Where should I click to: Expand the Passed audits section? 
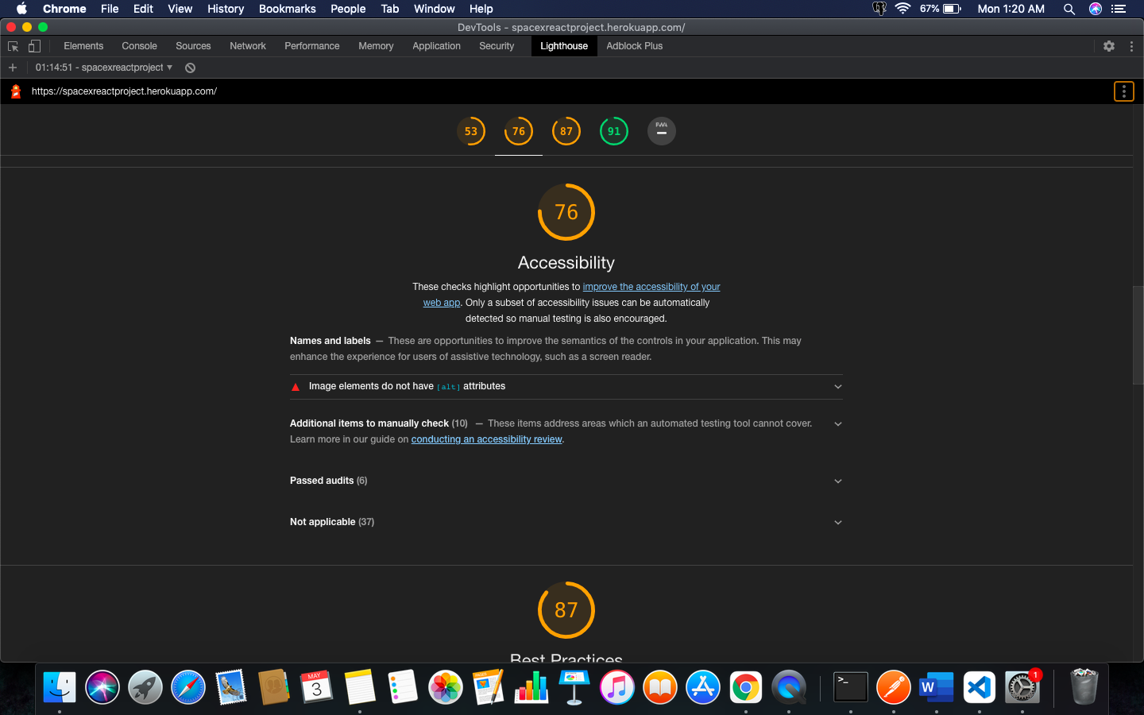click(x=566, y=481)
